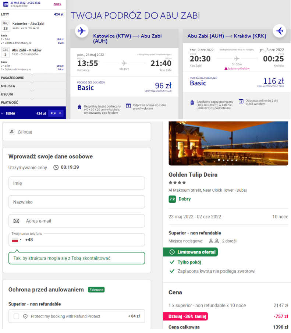This screenshot has height=333, width=291.
Task: Click the plane icon between 13:55 and 21:40
Action: click(124, 63)
